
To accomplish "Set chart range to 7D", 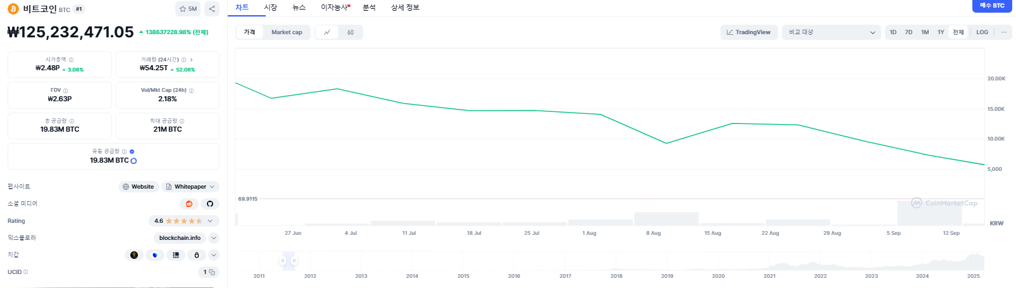I will click(x=908, y=32).
